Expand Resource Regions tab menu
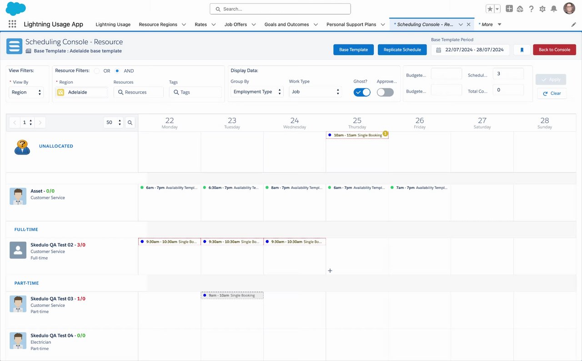This screenshot has width=582, height=361. pos(184,25)
